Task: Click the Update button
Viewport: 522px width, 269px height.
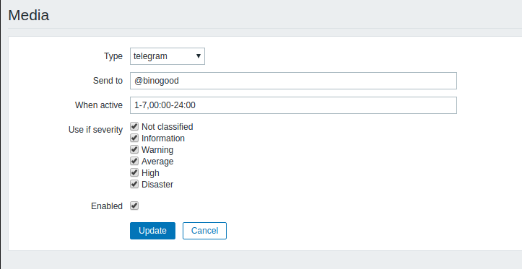Action: click(152, 231)
